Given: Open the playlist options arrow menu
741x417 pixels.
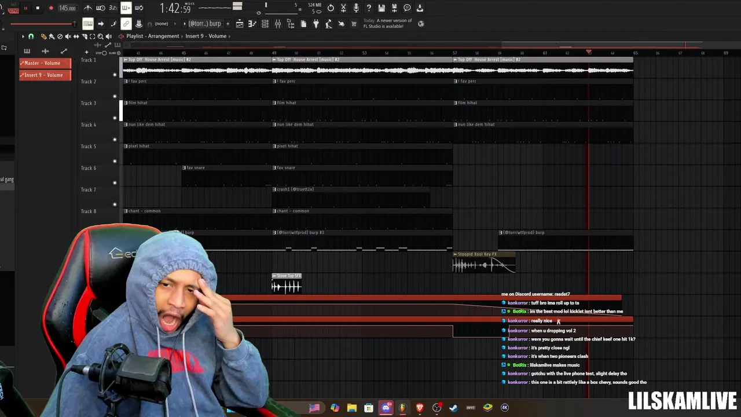Looking at the screenshot, I should (23, 36).
